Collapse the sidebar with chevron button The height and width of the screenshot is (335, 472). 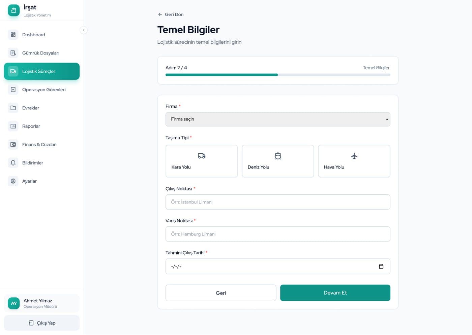[x=84, y=30]
